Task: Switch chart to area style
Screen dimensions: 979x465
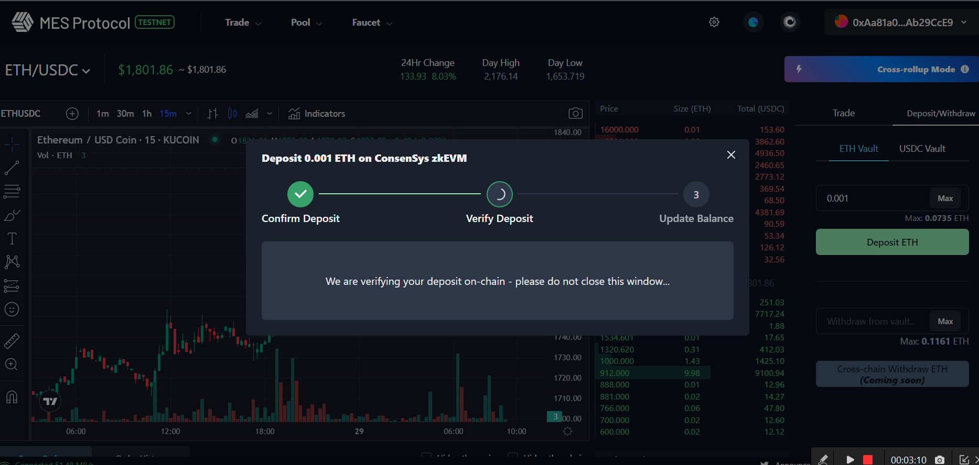Action: (252, 114)
